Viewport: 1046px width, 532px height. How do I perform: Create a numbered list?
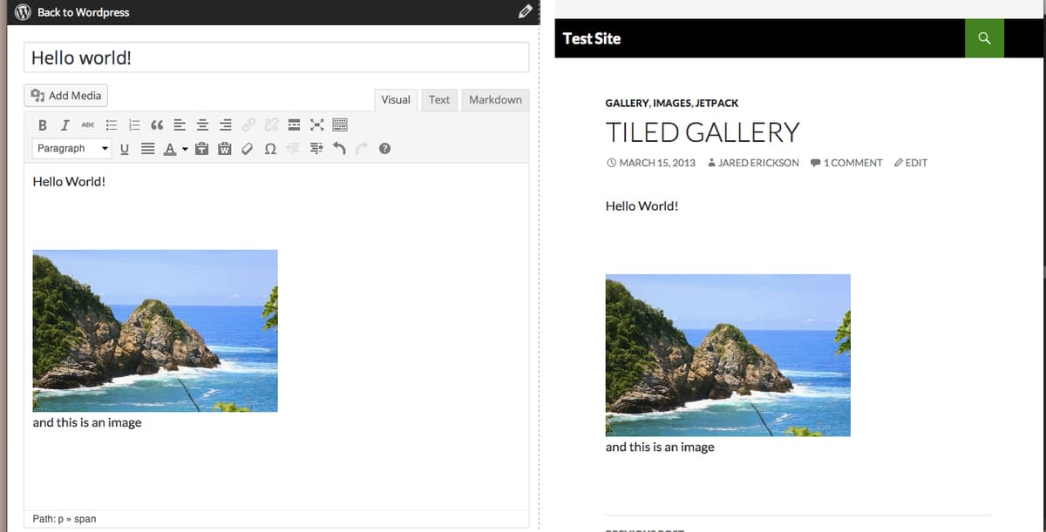pyautogui.click(x=133, y=125)
